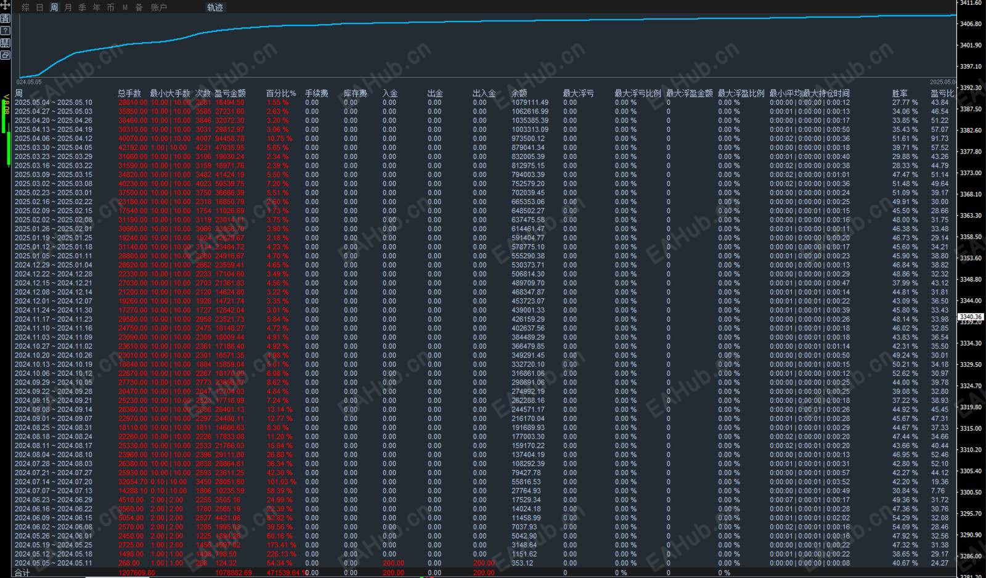Click the chart start date 024.05.05
The height and width of the screenshot is (578, 986).
(x=29, y=82)
